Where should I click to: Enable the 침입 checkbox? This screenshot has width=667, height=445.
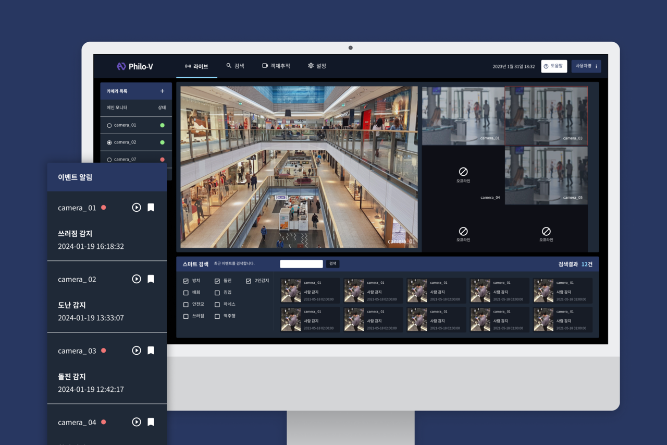(x=217, y=293)
